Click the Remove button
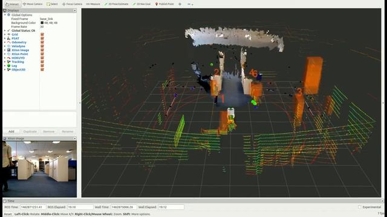Screen dimensions: 387x217 [x=48, y=131]
